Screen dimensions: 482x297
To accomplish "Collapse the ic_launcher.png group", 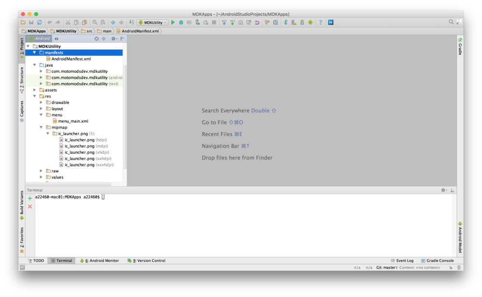I will [x=48, y=134].
